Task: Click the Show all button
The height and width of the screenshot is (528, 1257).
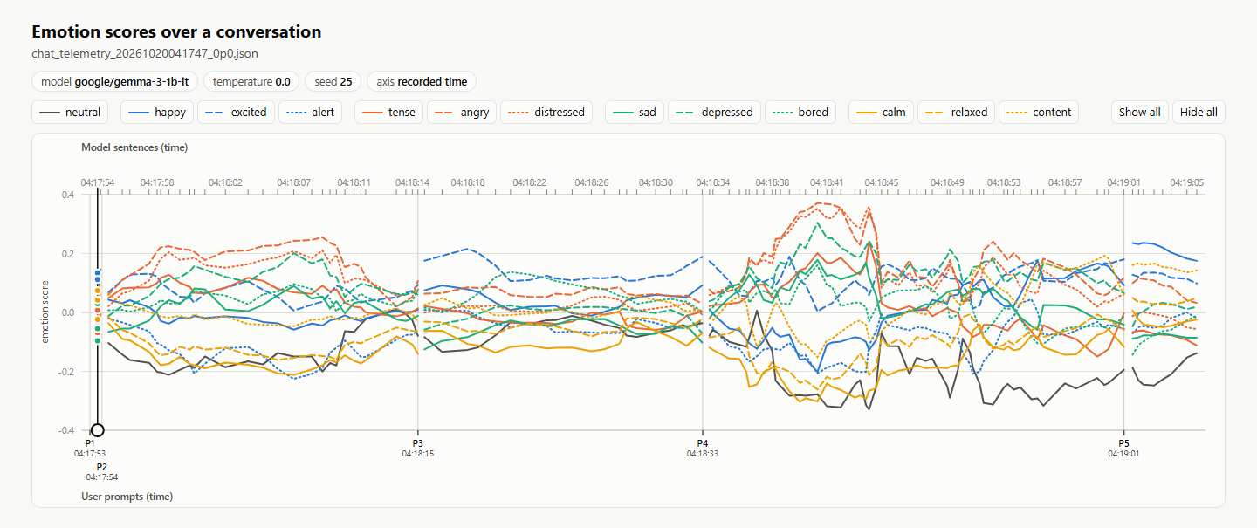Action: 1140,112
